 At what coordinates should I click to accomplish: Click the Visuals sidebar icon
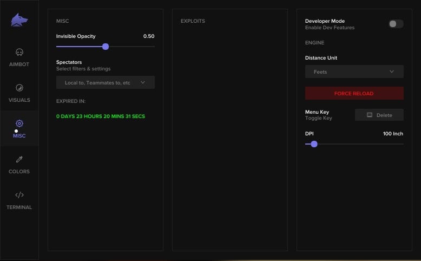pos(19,88)
